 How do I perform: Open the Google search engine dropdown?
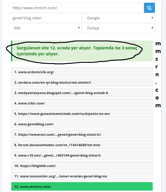coord(118,18)
